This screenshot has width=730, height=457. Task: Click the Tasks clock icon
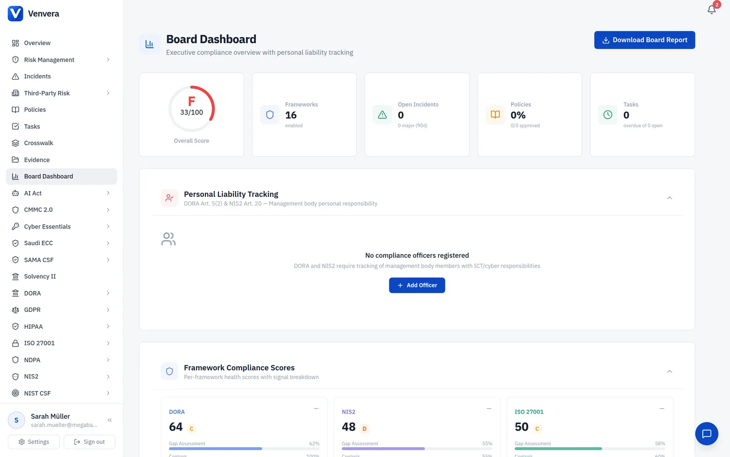[608, 115]
